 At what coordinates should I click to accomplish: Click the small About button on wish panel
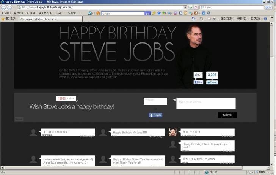pyautogui.click(x=19, y=119)
